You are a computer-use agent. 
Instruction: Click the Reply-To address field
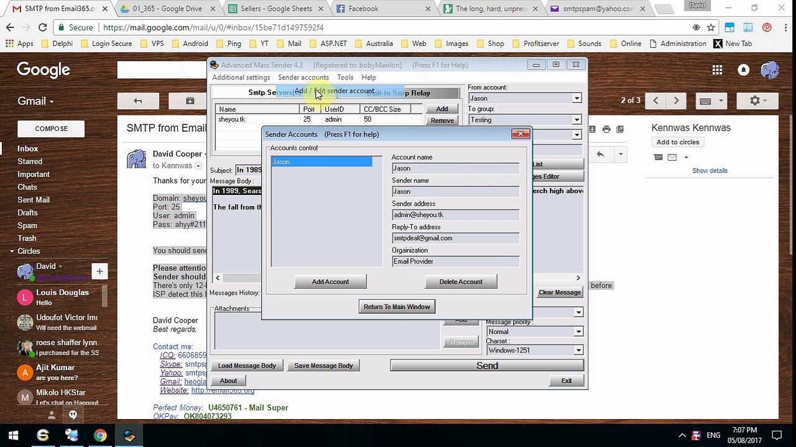coord(456,238)
